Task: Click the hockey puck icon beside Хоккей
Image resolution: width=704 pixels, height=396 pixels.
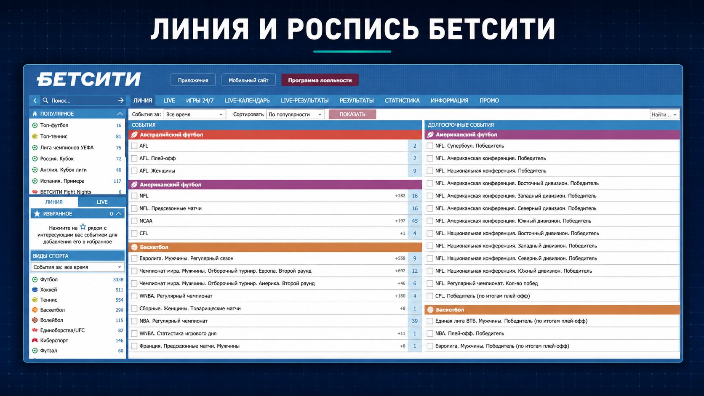Action: 35,290
